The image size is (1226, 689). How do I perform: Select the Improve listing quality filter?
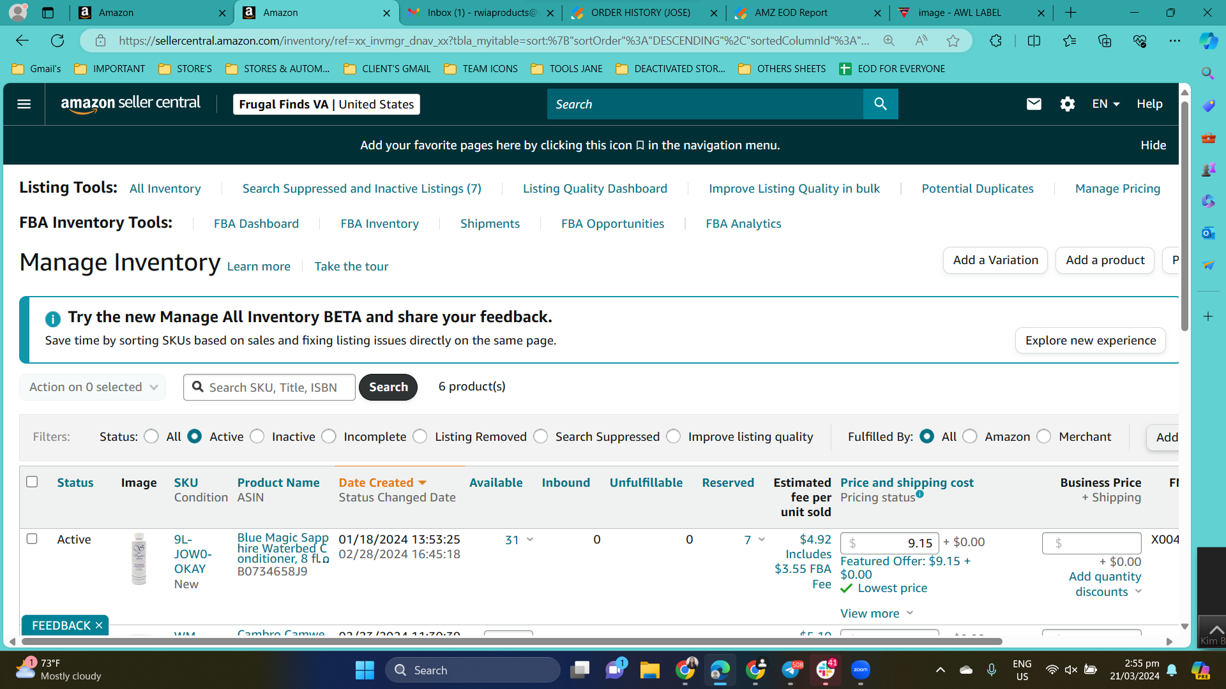tap(674, 436)
